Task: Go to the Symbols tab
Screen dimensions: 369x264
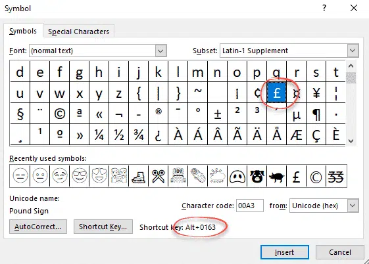Action: pyautogui.click(x=23, y=31)
